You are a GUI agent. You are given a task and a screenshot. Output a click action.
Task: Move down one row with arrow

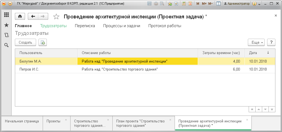pyautogui.click(x=265, y=109)
